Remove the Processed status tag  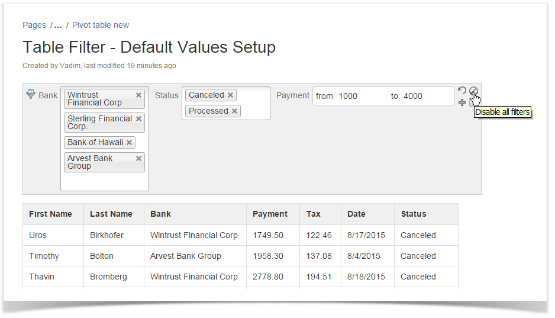pyautogui.click(x=234, y=111)
